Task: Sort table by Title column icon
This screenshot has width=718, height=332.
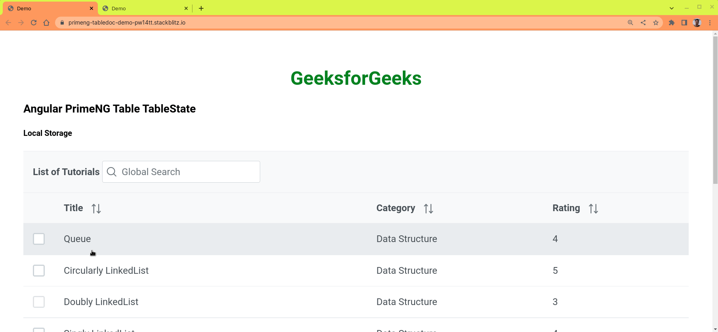Action: point(96,208)
